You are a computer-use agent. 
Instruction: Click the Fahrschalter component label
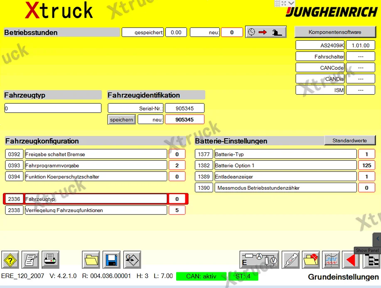point(320,56)
